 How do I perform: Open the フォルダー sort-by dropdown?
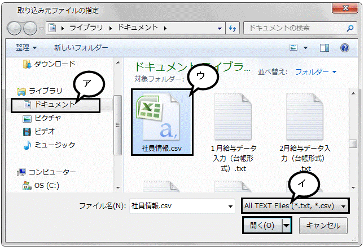(x=315, y=72)
